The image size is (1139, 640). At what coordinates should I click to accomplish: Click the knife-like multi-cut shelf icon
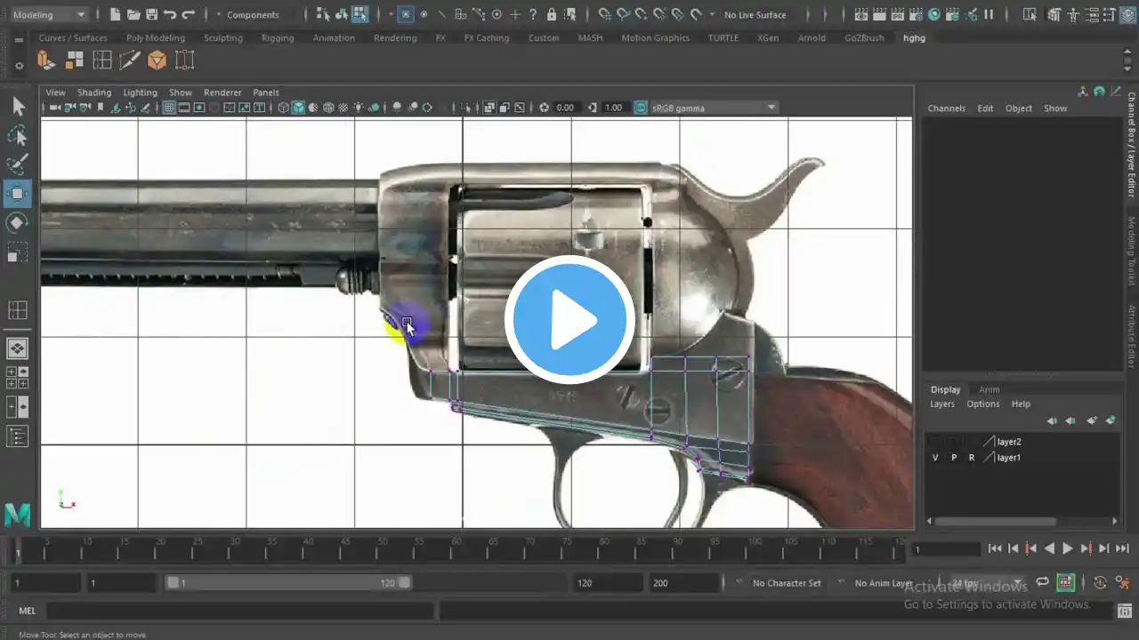(129, 60)
